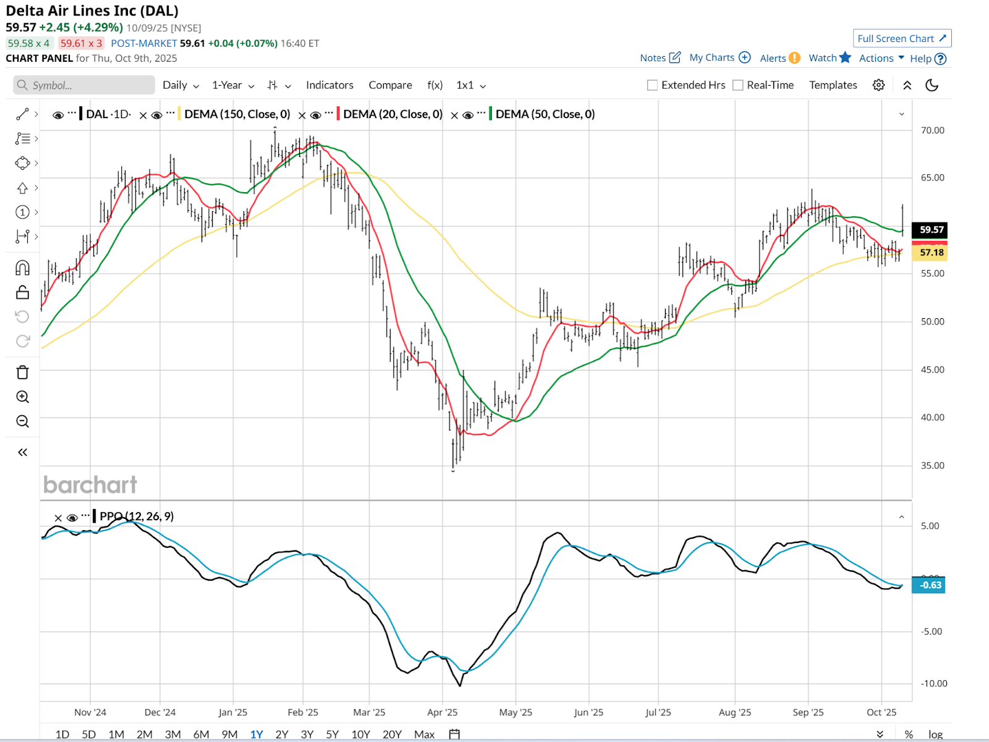Open the Compare menu
This screenshot has height=742, width=989.
pyautogui.click(x=390, y=85)
